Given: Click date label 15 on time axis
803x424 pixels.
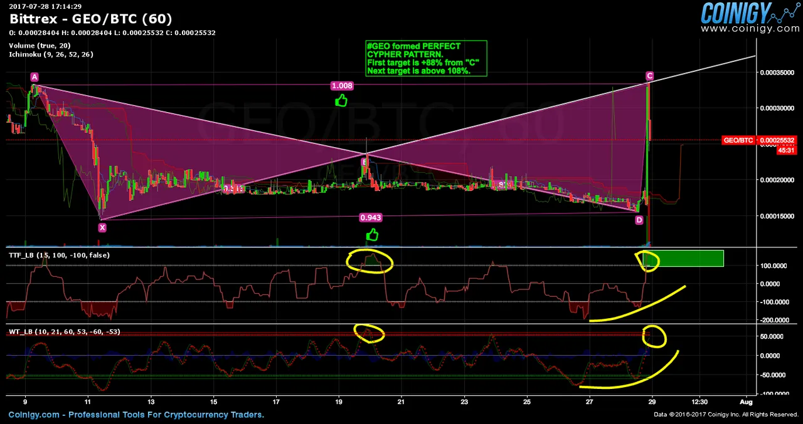Looking at the screenshot, I should [213, 401].
